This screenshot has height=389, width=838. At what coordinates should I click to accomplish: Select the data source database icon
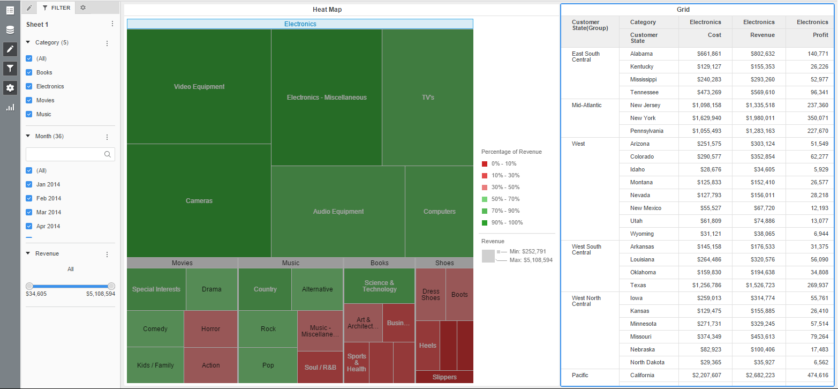click(10, 29)
